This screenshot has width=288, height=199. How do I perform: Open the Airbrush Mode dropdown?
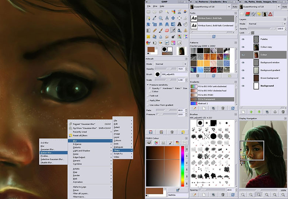[171, 64]
